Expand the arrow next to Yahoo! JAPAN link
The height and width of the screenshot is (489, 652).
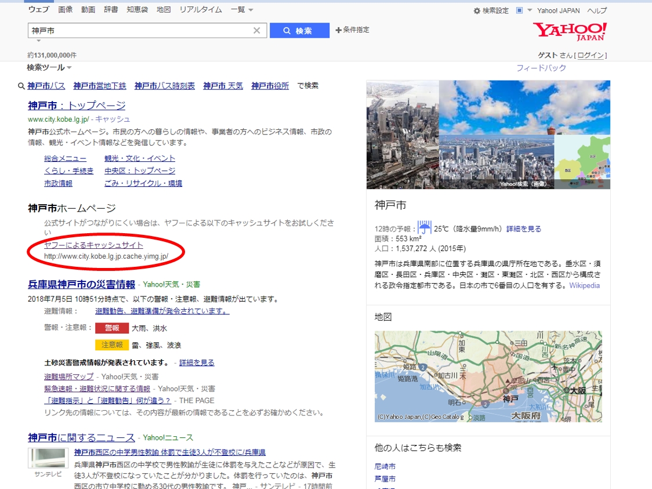530,10
